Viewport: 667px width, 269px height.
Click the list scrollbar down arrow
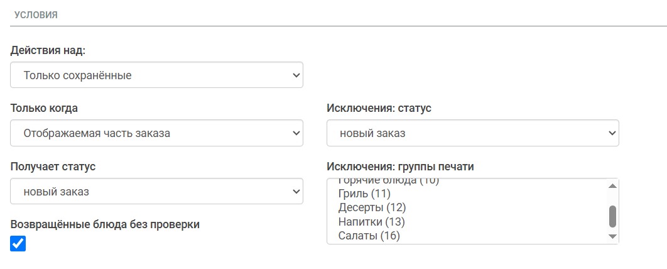(613, 236)
